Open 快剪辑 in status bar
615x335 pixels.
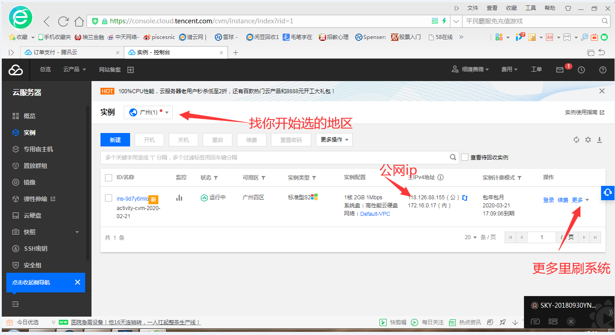(394, 322)
